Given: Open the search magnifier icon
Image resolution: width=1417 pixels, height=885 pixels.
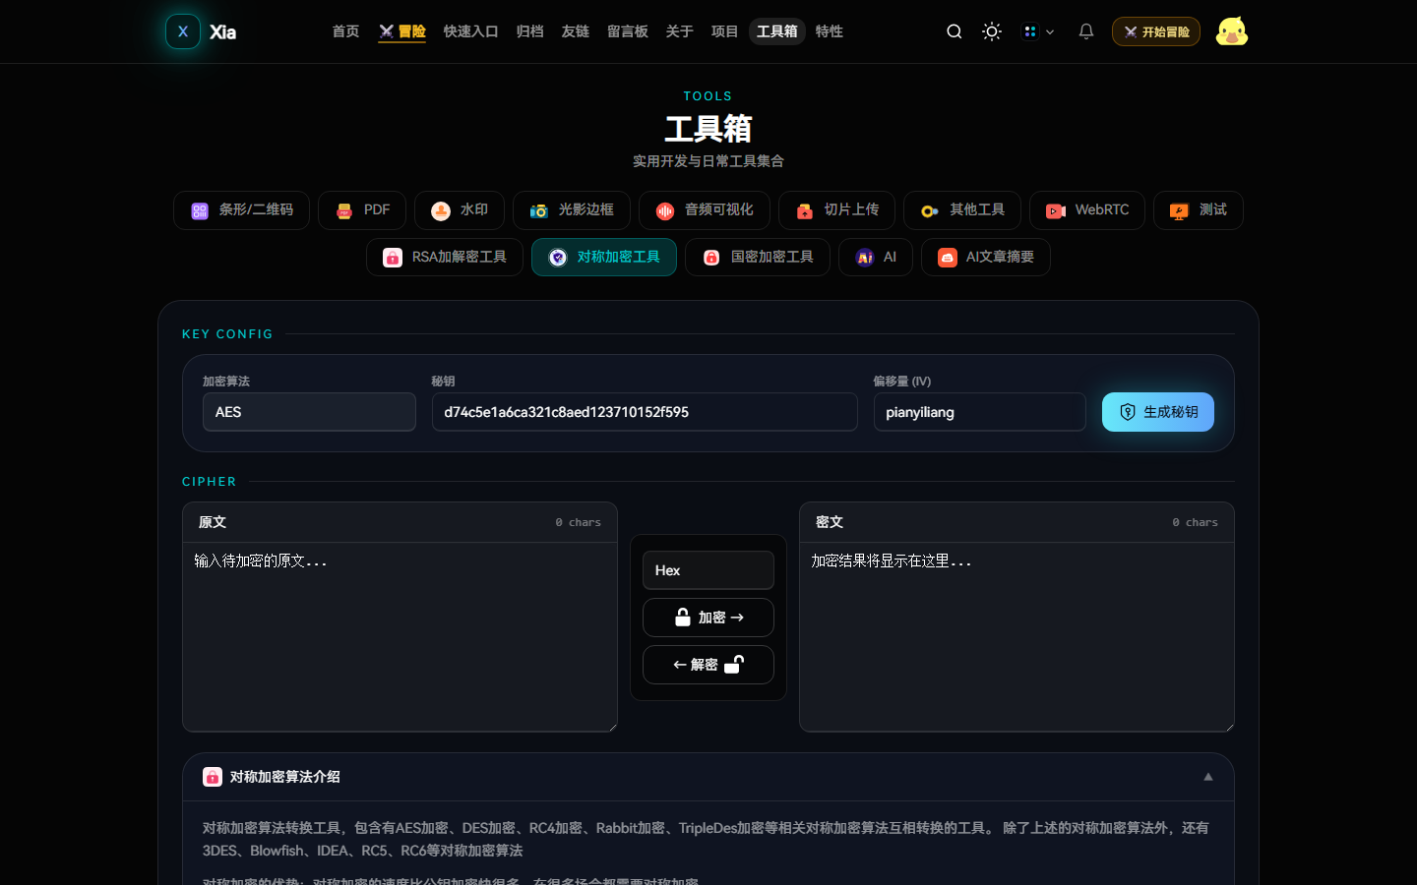Looking at the screenshot, I should [x=954, y=31].
